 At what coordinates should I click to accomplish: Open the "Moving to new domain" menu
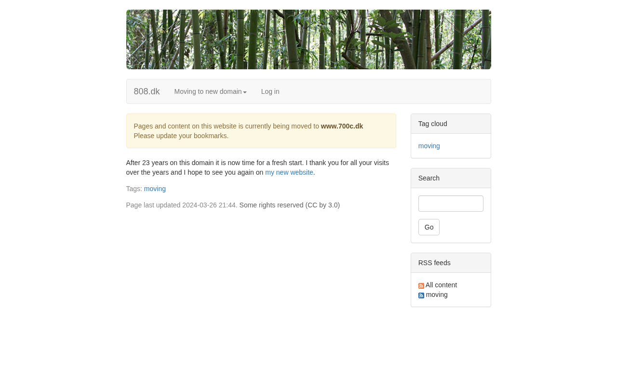208,91
